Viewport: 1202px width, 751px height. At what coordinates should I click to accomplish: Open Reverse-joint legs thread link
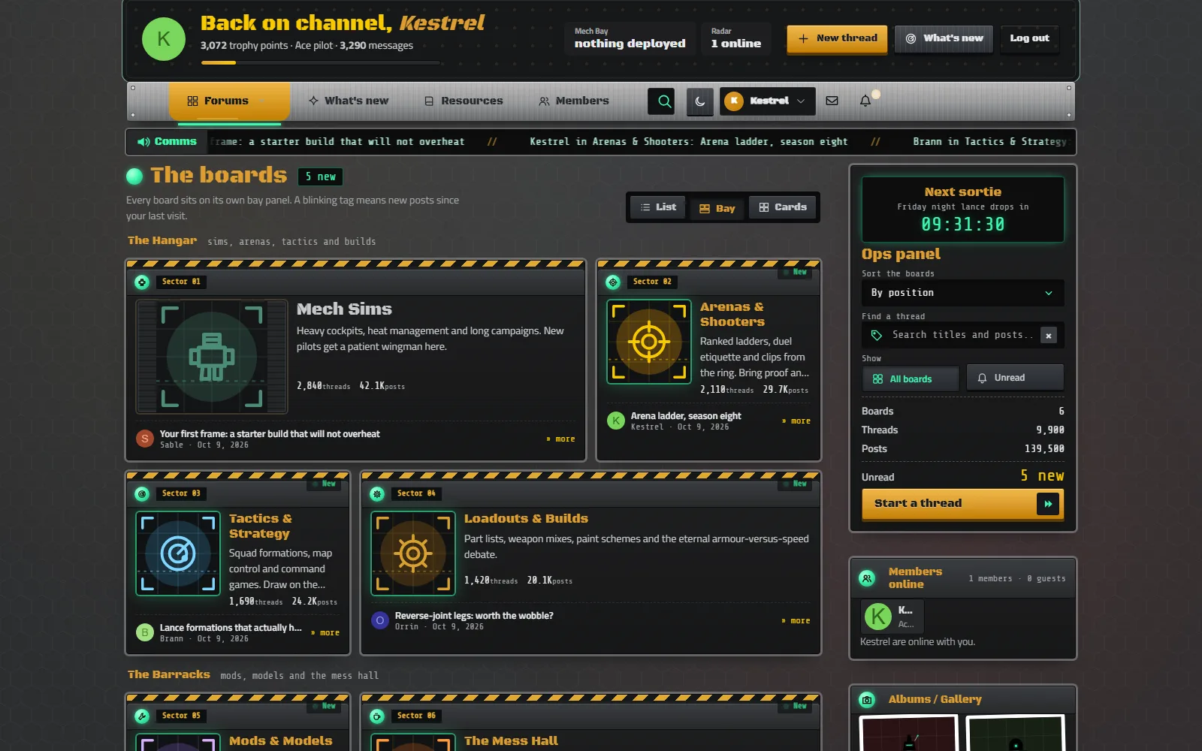pyautogui.click(x=474, y=616)
